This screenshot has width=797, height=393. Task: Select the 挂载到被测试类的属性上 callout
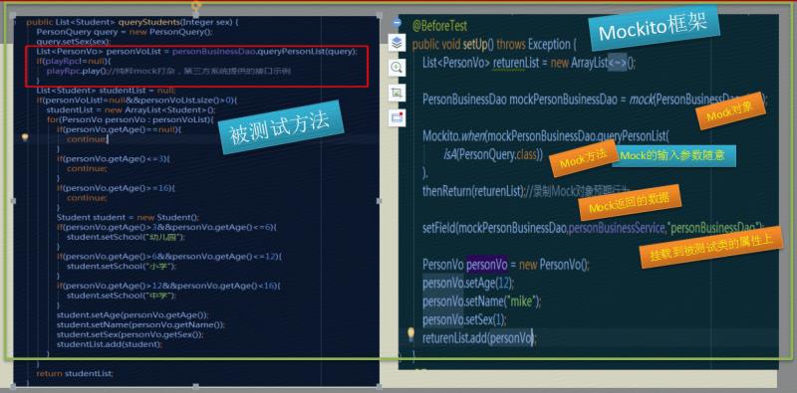(711, 247)
